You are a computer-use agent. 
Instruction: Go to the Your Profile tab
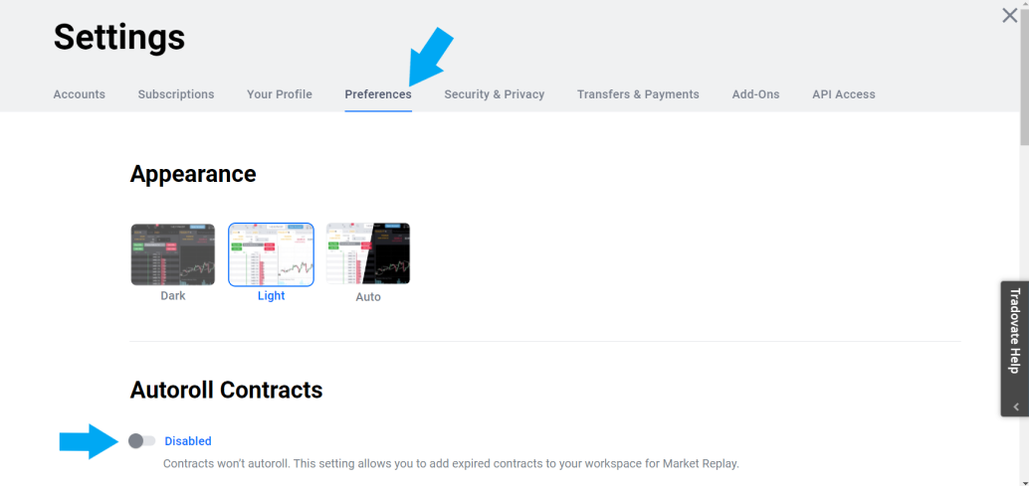click(x=280, y=94)
